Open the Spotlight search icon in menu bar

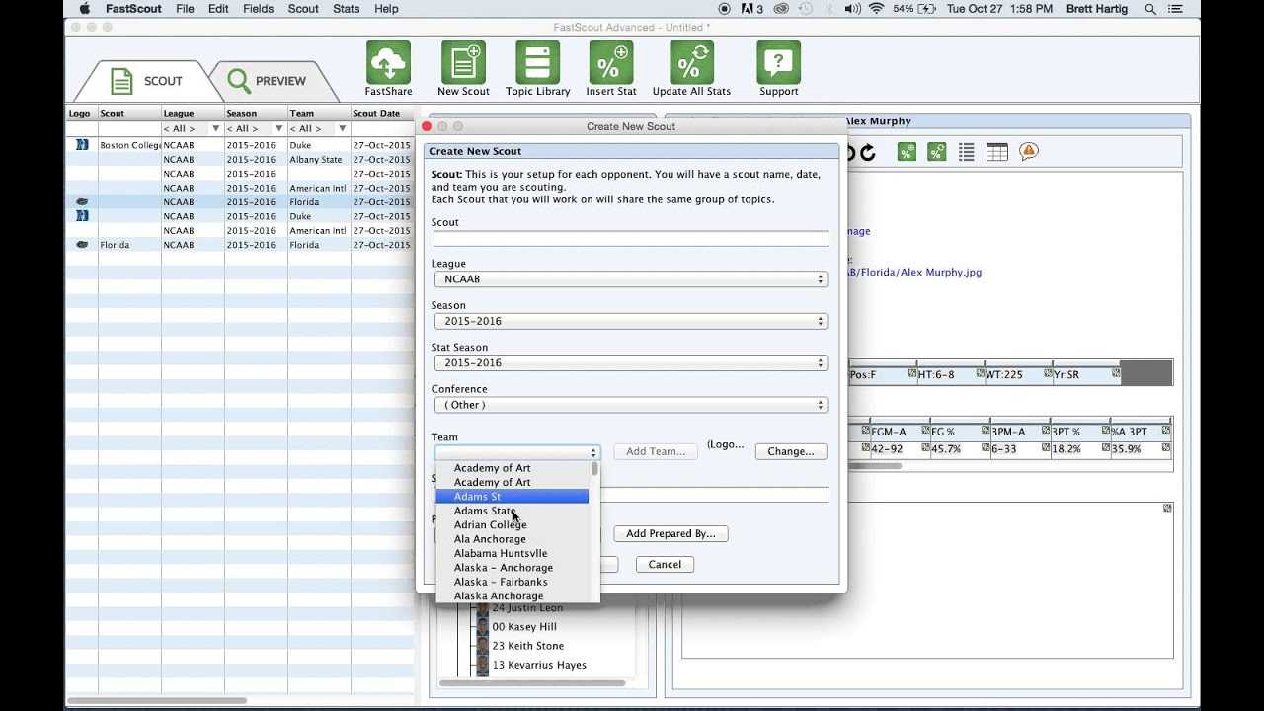point(1150,9)
